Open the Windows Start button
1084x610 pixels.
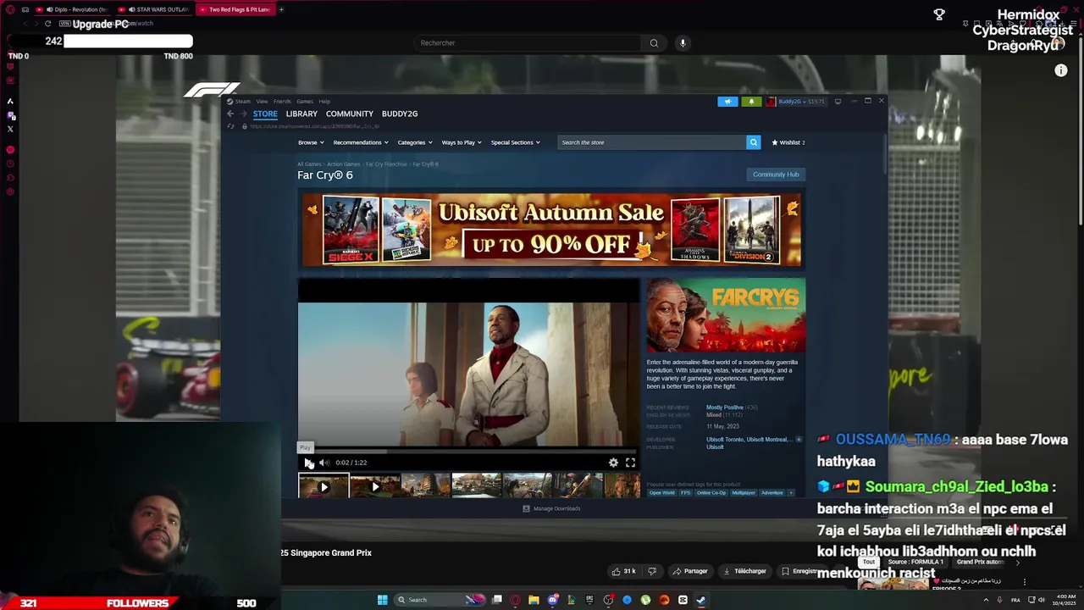pos(382,600)
